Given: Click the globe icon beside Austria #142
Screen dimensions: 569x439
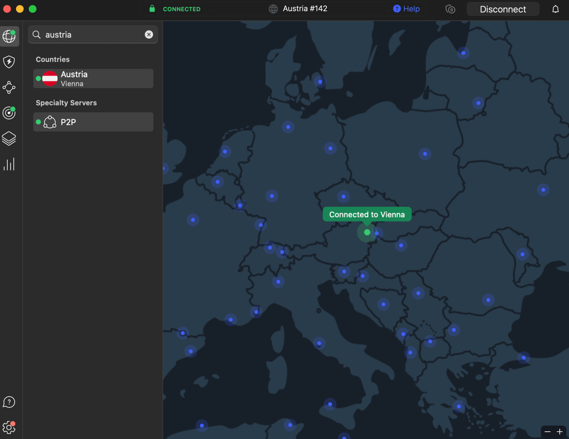Looking at the screenshot, I should coord(273,9).
